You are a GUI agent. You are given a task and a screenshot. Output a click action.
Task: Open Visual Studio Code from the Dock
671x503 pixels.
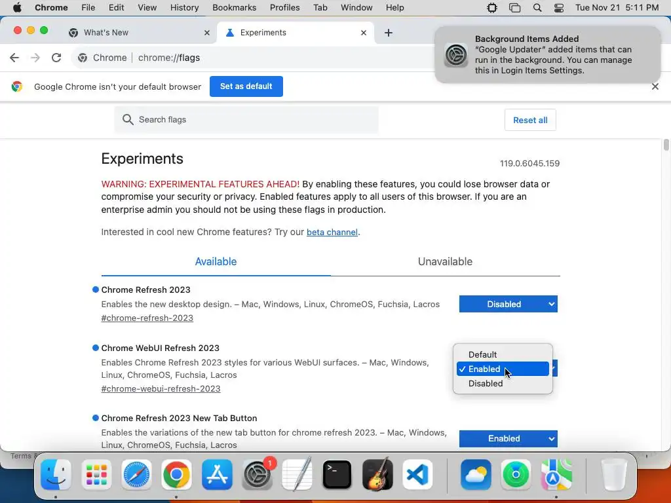click(x=417, y=474)
